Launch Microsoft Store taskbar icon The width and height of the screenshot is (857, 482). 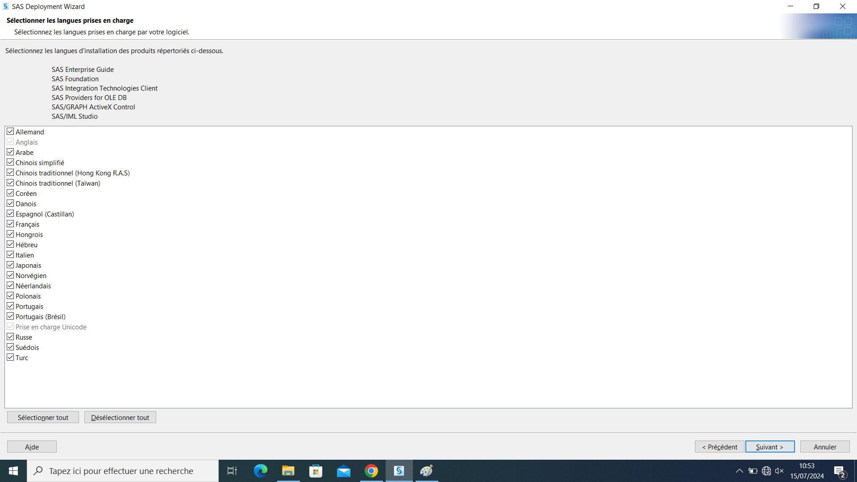coord(316,471)
